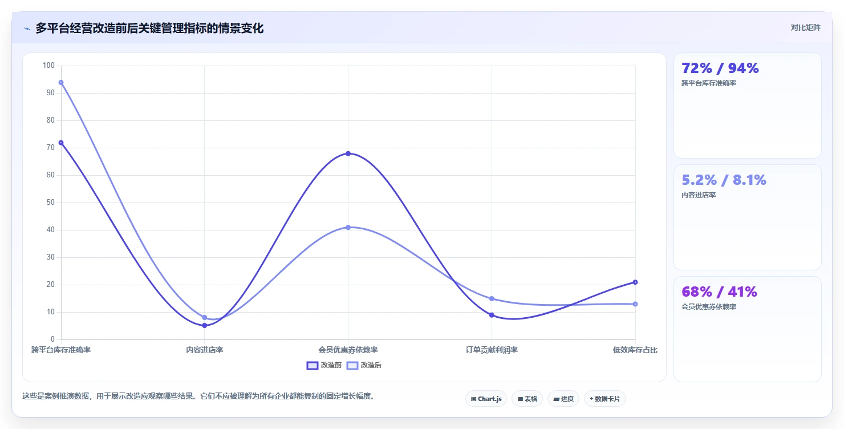844x429 pixels.
Task: Click the 订单贡献利润率 x-axis label
Action: (x=492, y=350)
